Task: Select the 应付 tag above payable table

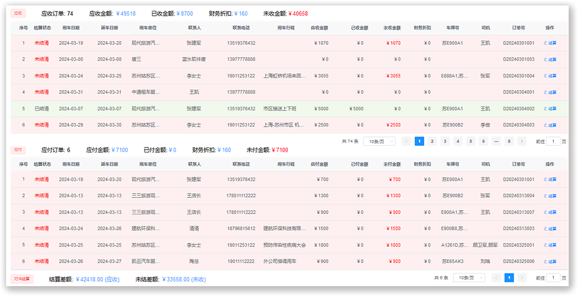Action: point(18,150)
